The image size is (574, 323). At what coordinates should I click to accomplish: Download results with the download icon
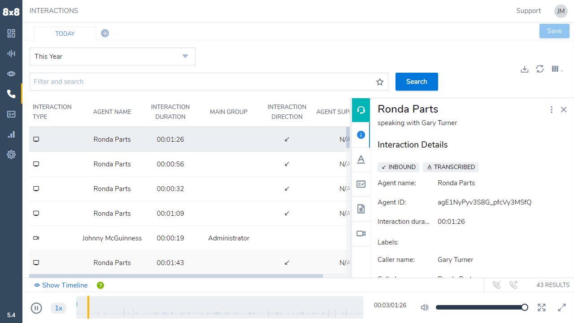click(x=524, y=69)
